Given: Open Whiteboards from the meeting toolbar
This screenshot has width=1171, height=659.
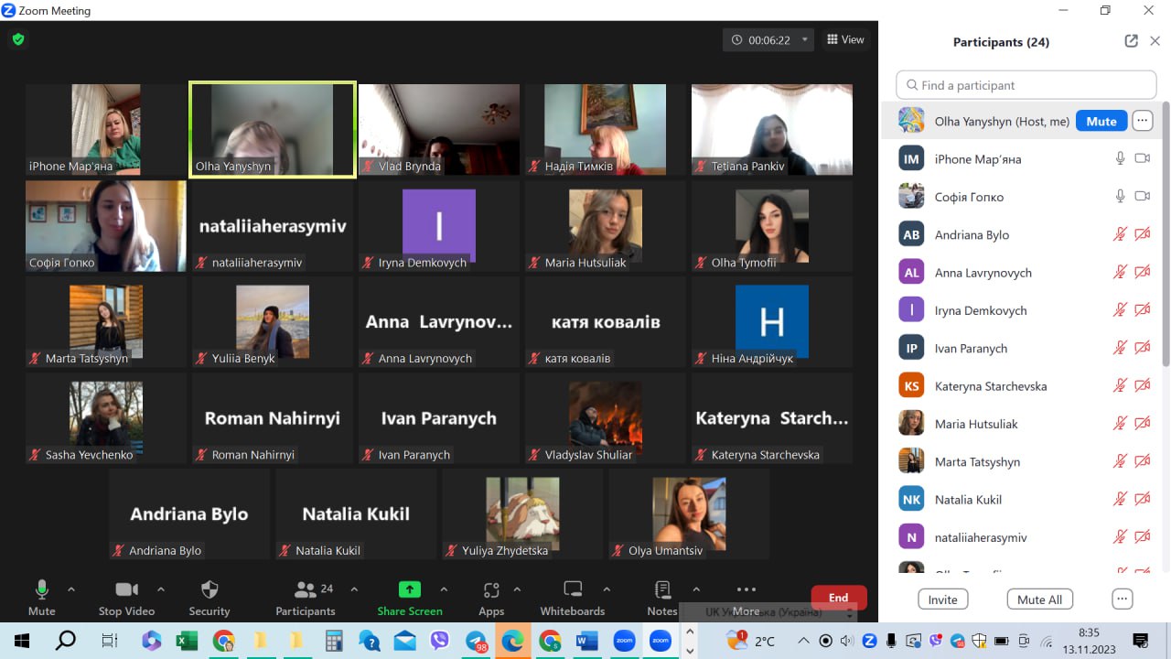Looking at the screenshot, I should [x=573, y=589].
